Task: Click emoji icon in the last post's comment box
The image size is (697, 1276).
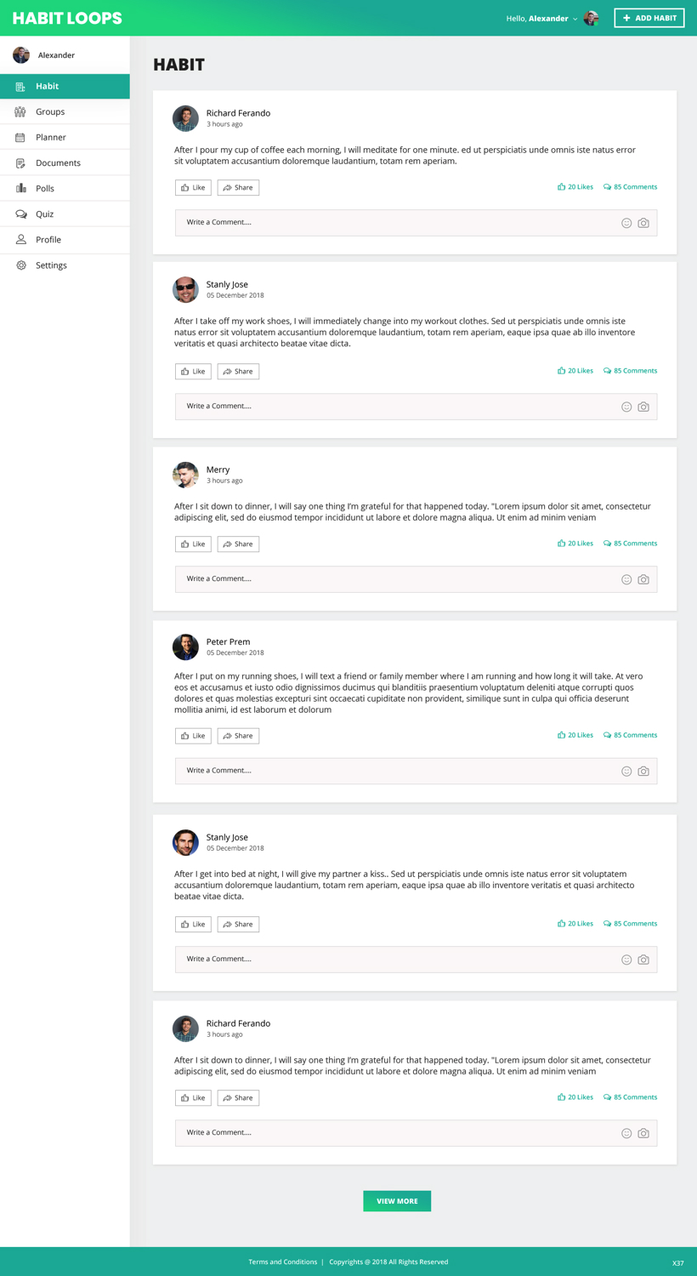Action: click(x=626, y=1133)
